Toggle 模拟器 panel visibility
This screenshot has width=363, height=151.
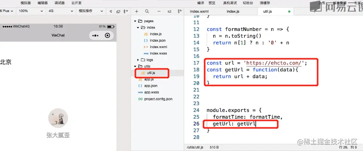click(x=26, y=3)
